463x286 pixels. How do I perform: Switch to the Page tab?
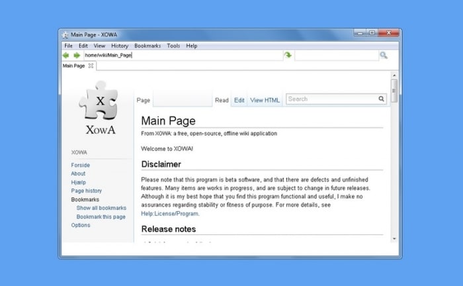click(144, 100)
